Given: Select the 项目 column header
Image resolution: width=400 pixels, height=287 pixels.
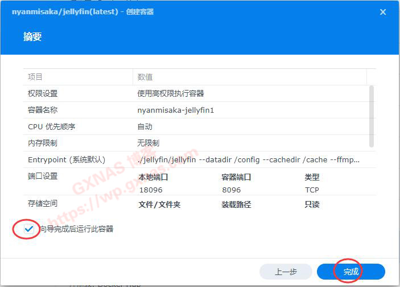Looking at the screenshot, I should [35, 77].
